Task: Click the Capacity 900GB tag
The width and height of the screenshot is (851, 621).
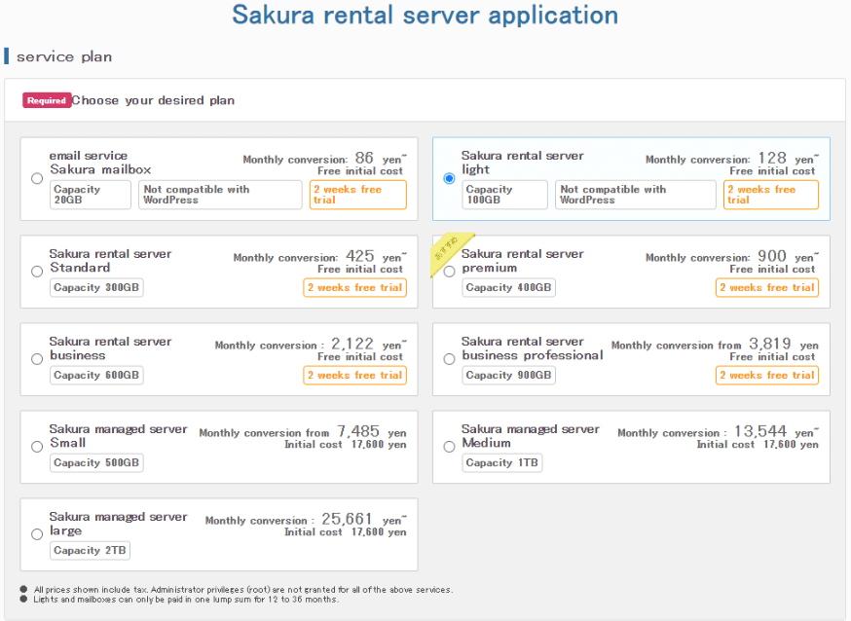Action: click(508, 376)
